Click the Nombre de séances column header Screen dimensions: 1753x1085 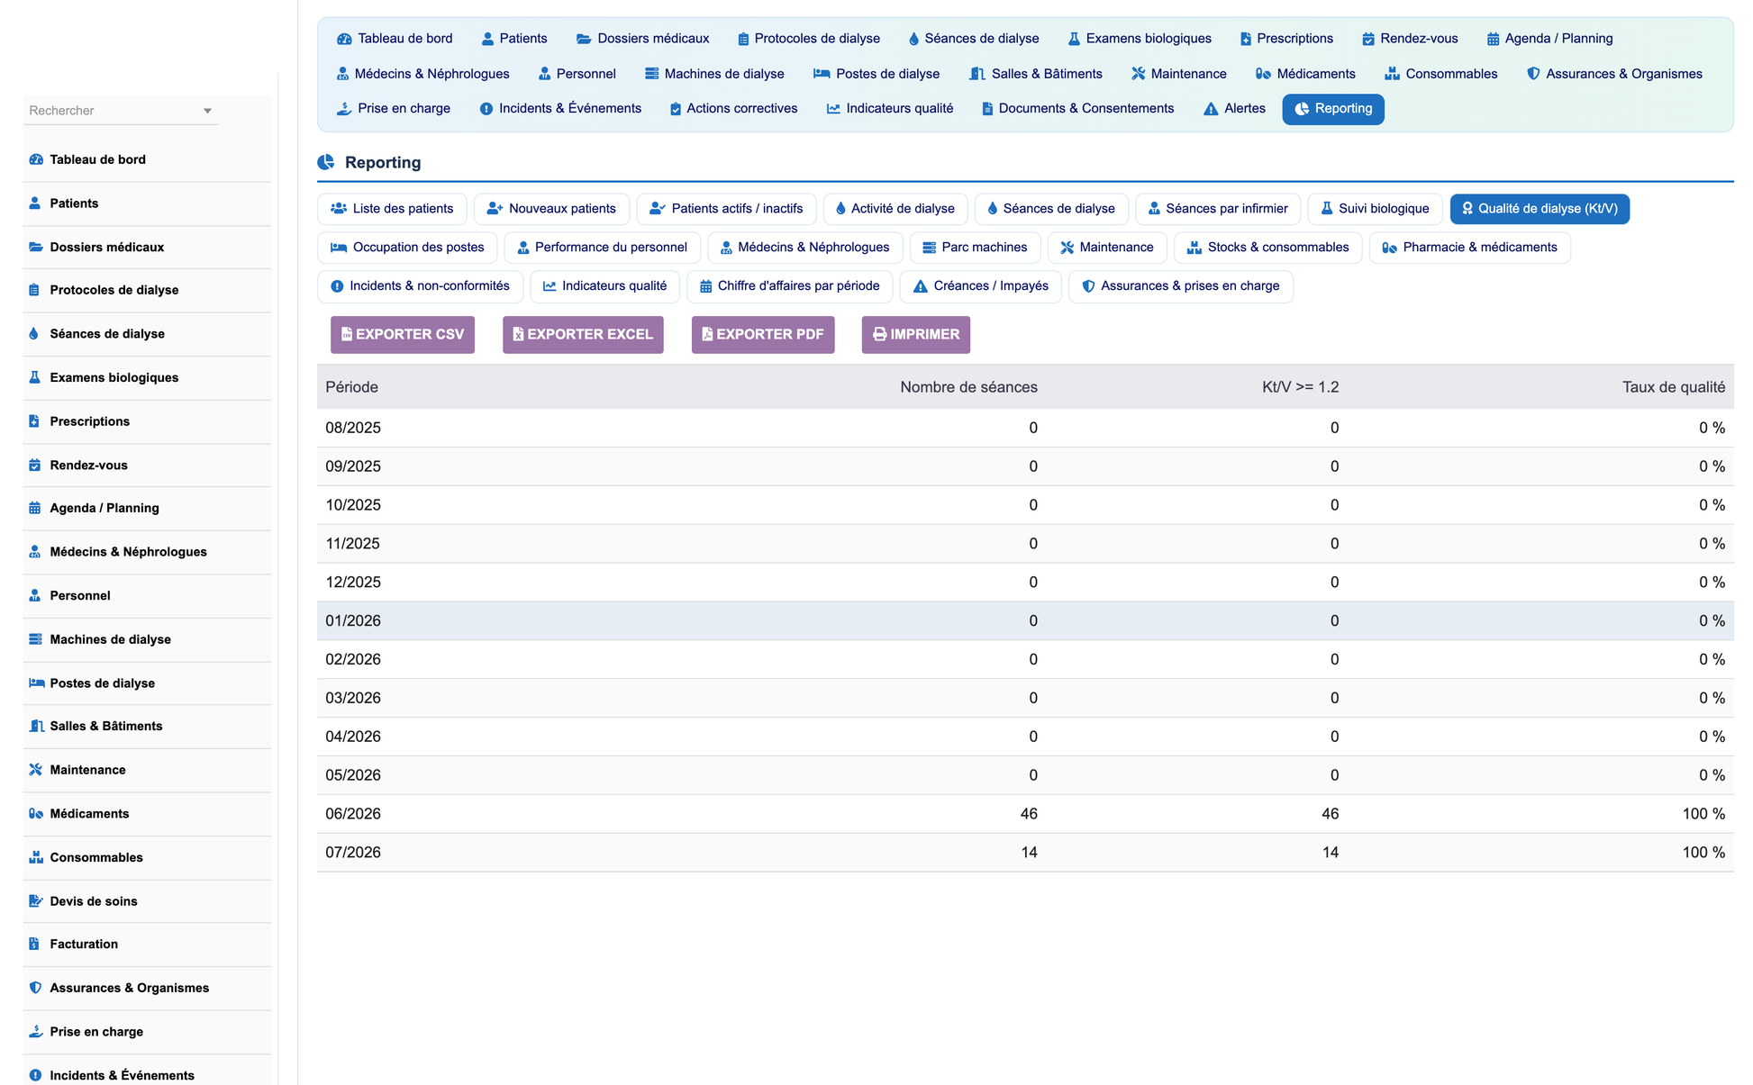point(968,387)
